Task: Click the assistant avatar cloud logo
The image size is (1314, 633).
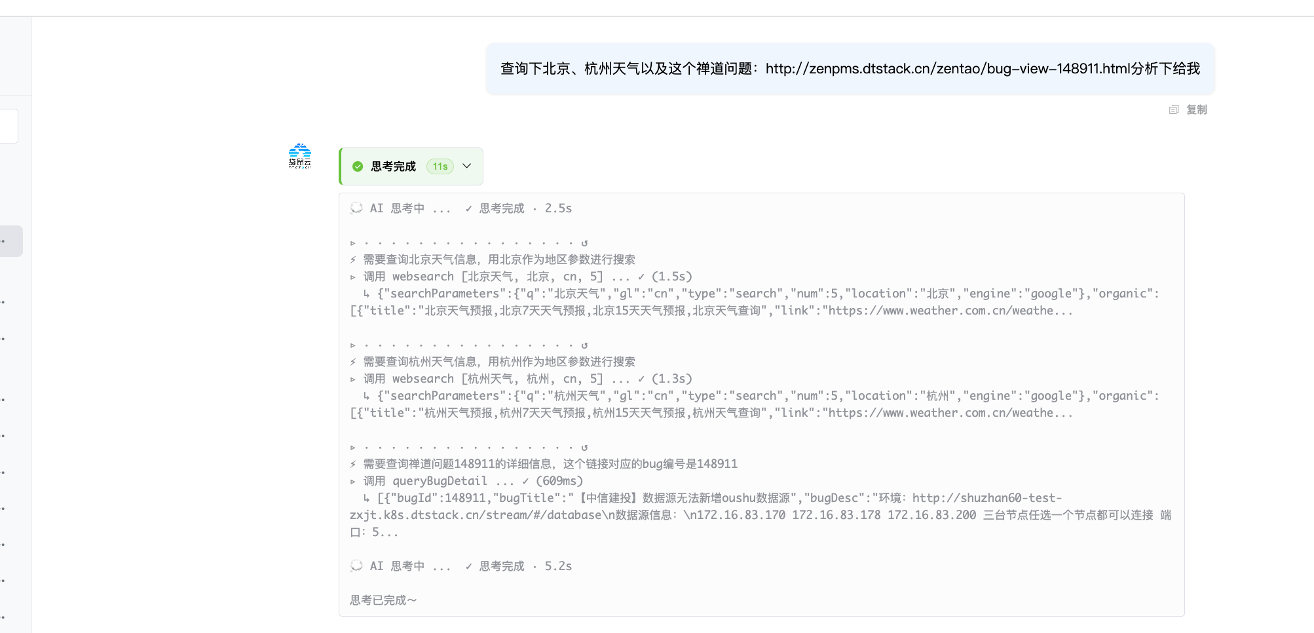Action: tap(300, 156)
